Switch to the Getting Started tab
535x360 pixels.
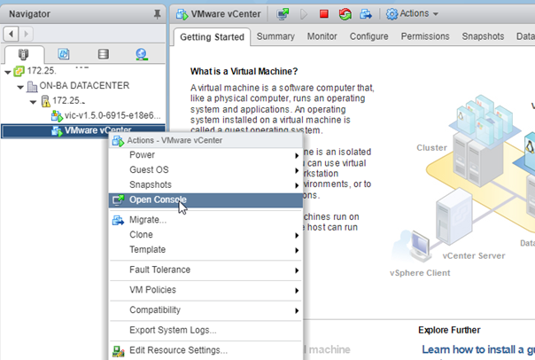[x=212, y=37]
